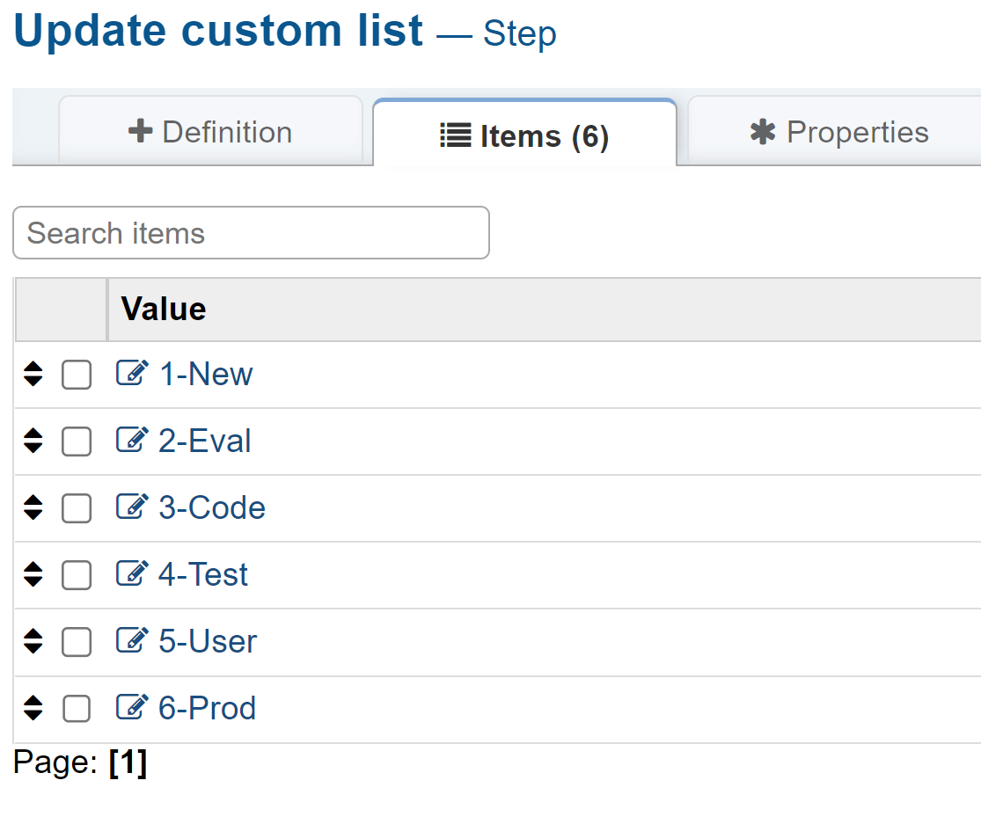Screen dimensions: 981x817
Task: Click the edit pencil icon beside 5-User
Action: point(132,641)
